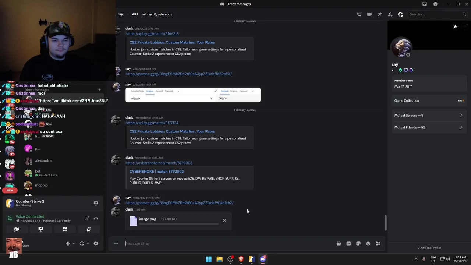Screen dimensions: 471x265
Task: Open Windows Start menu
Action: pyautogui.click(x=209, y=259)
